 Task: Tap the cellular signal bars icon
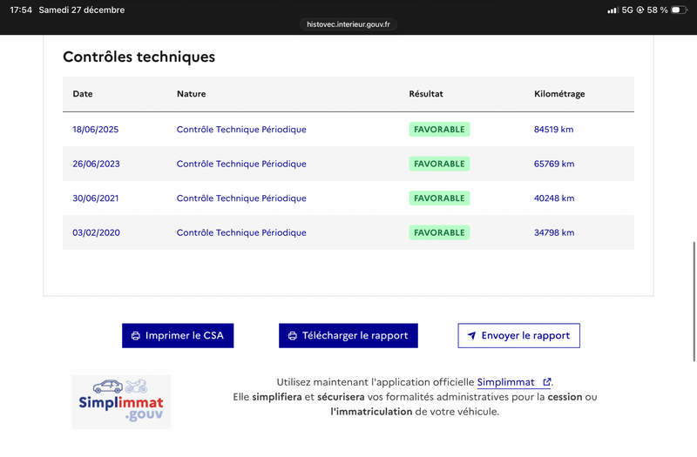click(613, 10)
